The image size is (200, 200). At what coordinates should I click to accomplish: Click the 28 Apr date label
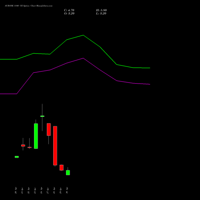point(54,190)
